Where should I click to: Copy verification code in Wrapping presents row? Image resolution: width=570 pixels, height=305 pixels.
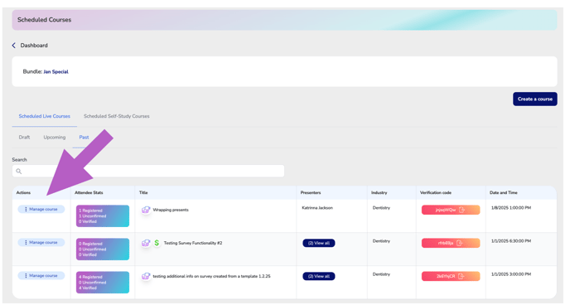pos(461,210)
